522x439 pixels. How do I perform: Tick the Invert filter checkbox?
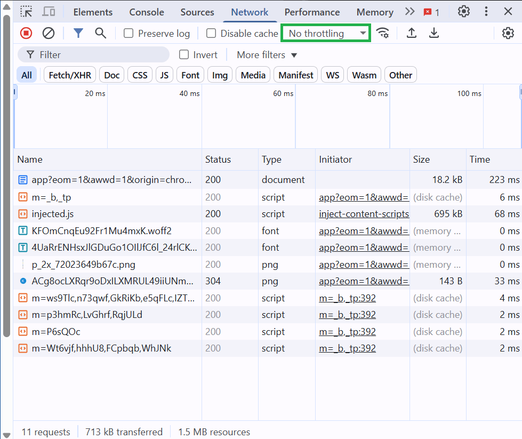[x=184, y=54]
